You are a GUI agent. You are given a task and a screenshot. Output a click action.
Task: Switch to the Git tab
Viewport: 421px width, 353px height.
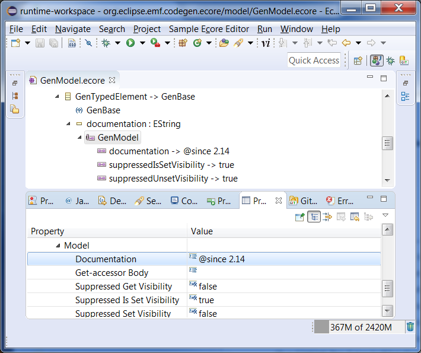coord(303,201)
